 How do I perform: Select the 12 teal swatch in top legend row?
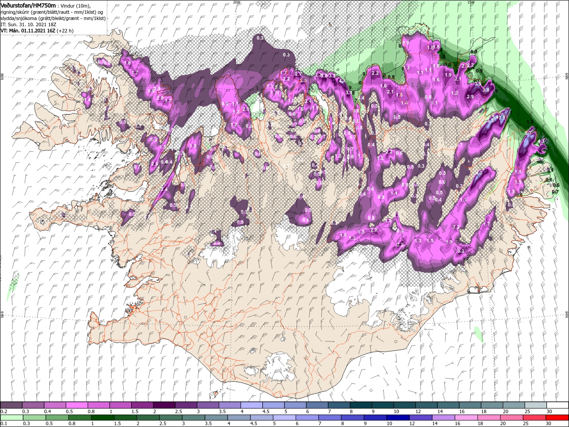[x=426, y=405]
